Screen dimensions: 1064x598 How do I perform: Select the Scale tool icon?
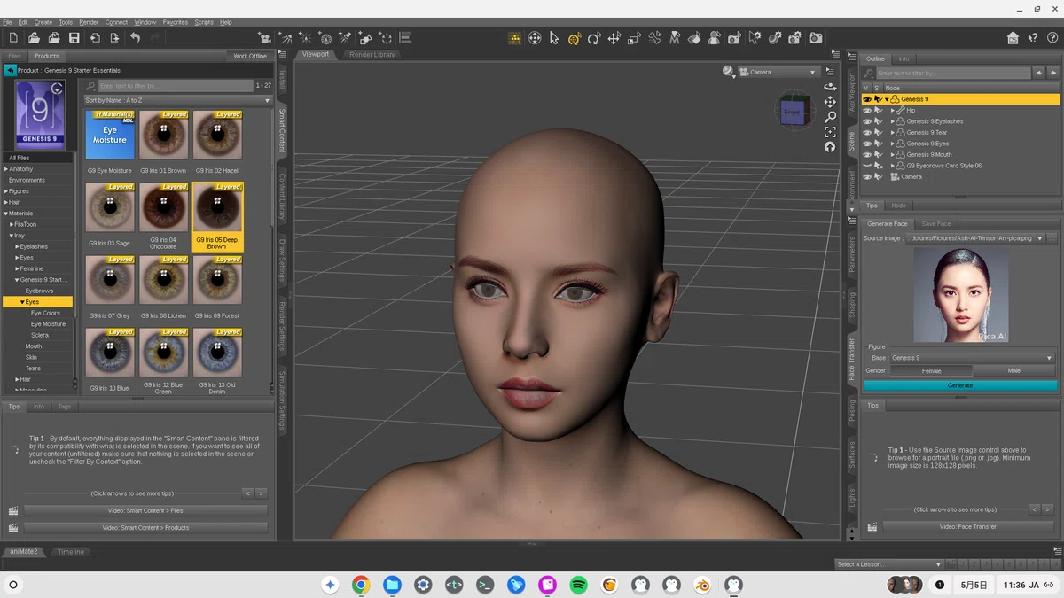[634, 38]
